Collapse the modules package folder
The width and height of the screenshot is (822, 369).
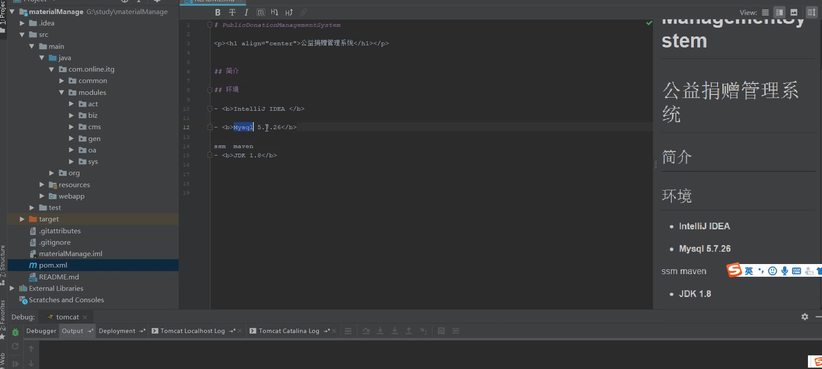click(62, 92)
